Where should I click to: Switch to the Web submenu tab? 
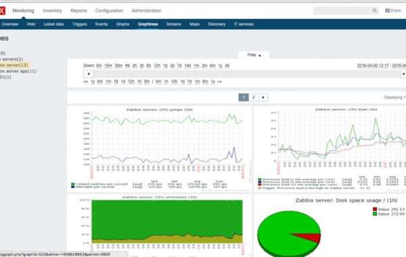pyautogui.click(x=31, y=24)
